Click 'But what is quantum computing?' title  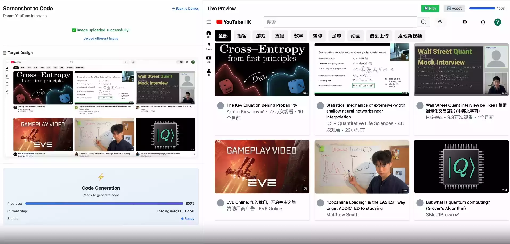pyautogui.click(x=458, y=205)
